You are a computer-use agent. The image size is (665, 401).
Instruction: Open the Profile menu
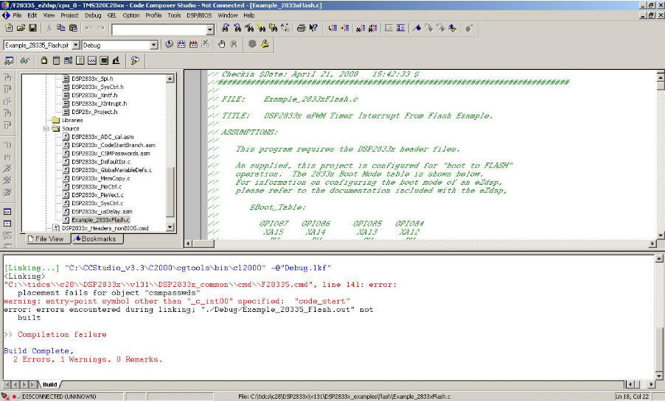pos(153,15)
